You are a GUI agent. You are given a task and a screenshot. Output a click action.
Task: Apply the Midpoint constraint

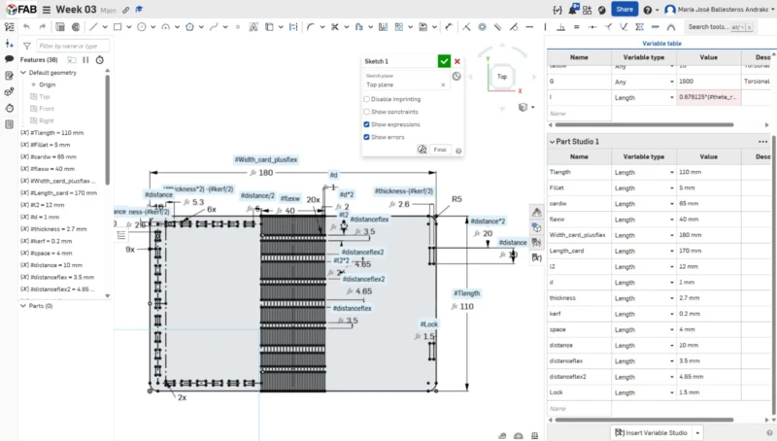[592, 27]
